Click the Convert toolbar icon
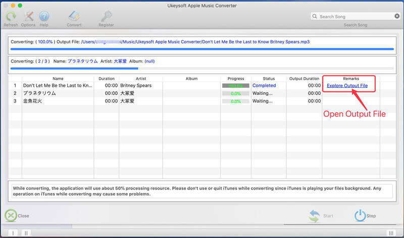404x238 pixels. click(74, 16)
